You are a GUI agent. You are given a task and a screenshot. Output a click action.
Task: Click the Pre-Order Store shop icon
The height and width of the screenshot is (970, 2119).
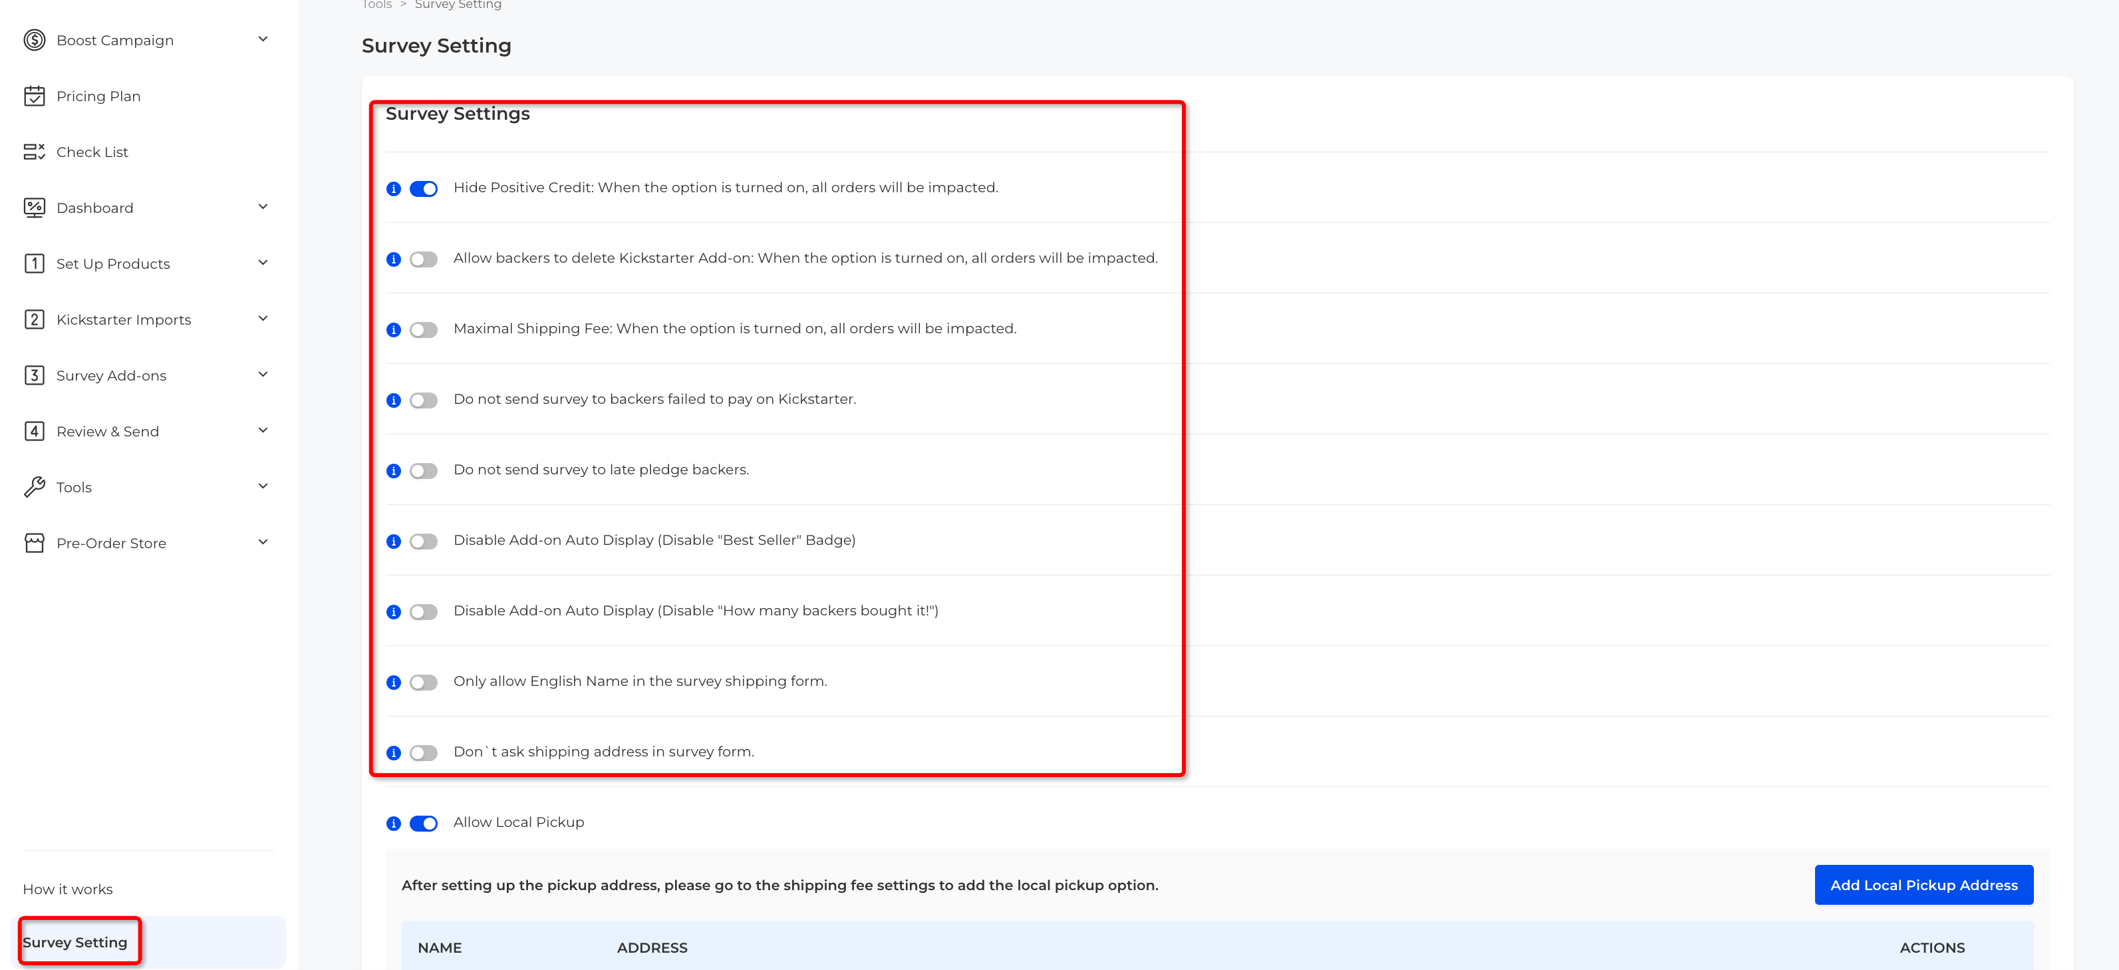pyautogui.click(x=35, y=543)
